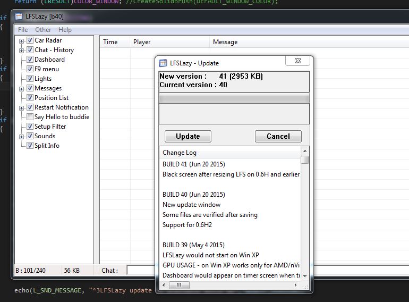Open the File menu

pyautogui.click(x=23, y=30)
